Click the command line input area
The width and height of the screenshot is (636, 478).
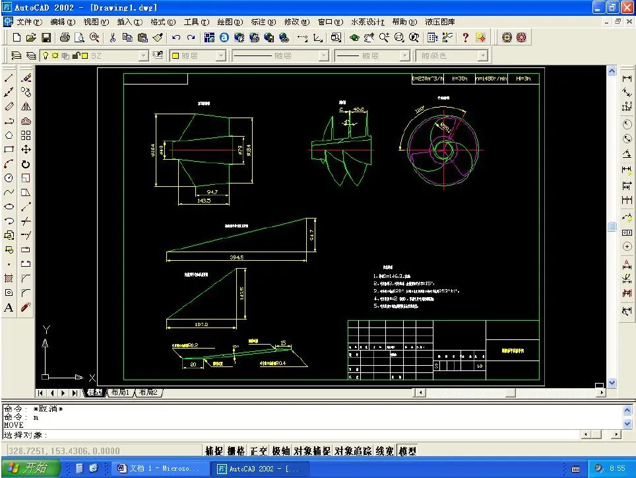coord(292,435)
